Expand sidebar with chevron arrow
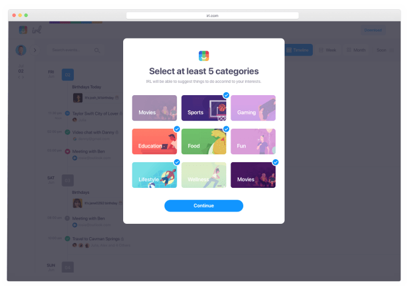Image resolution: width=414 pixels, height=286 pixels. click(x=35, y=51)
